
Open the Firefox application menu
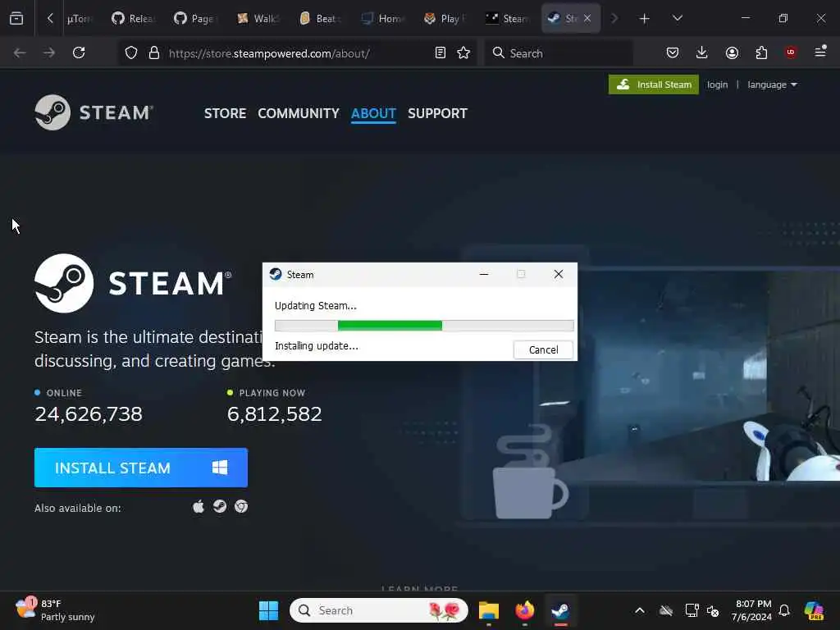pos(820,52)
